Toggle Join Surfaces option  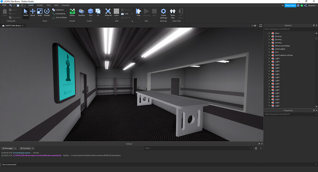pyautogui.click(x=59, y=18)
